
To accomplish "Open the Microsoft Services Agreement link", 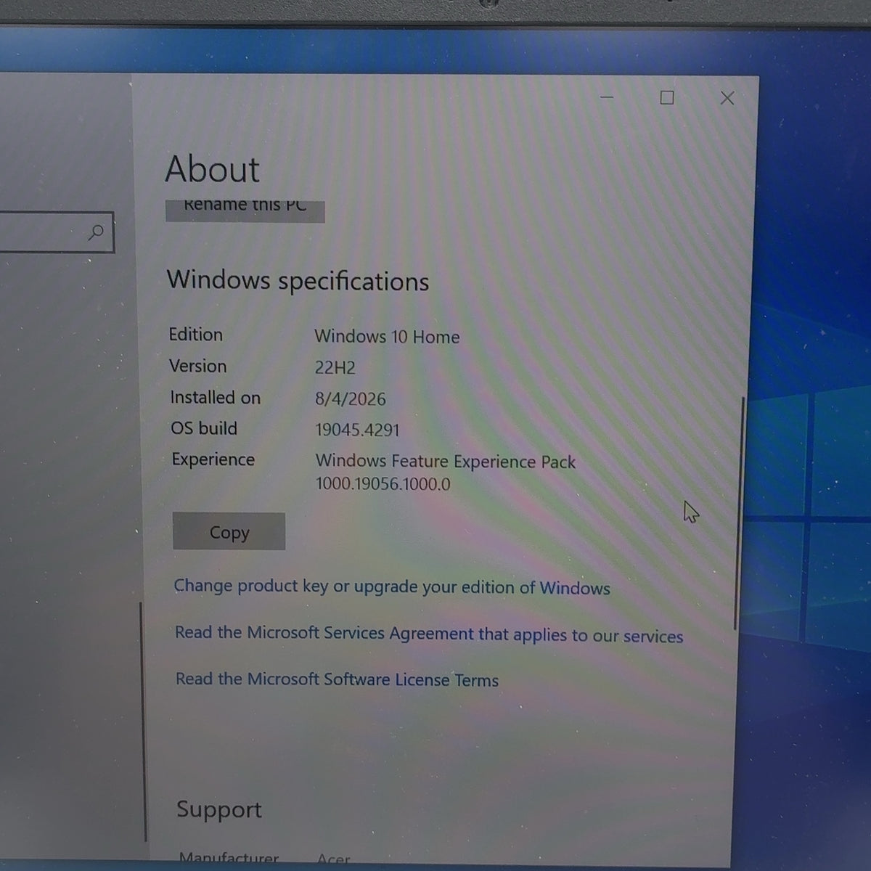I will pos(429,634).
